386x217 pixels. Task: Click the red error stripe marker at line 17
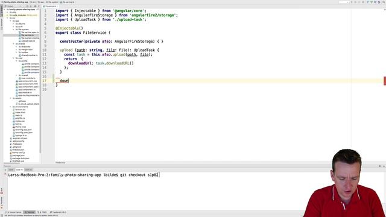tap(385, 81)
